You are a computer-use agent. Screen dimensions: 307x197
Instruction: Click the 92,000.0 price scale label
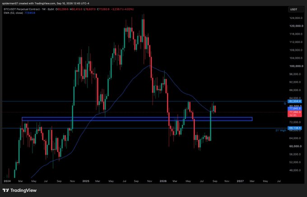[295, 82]
